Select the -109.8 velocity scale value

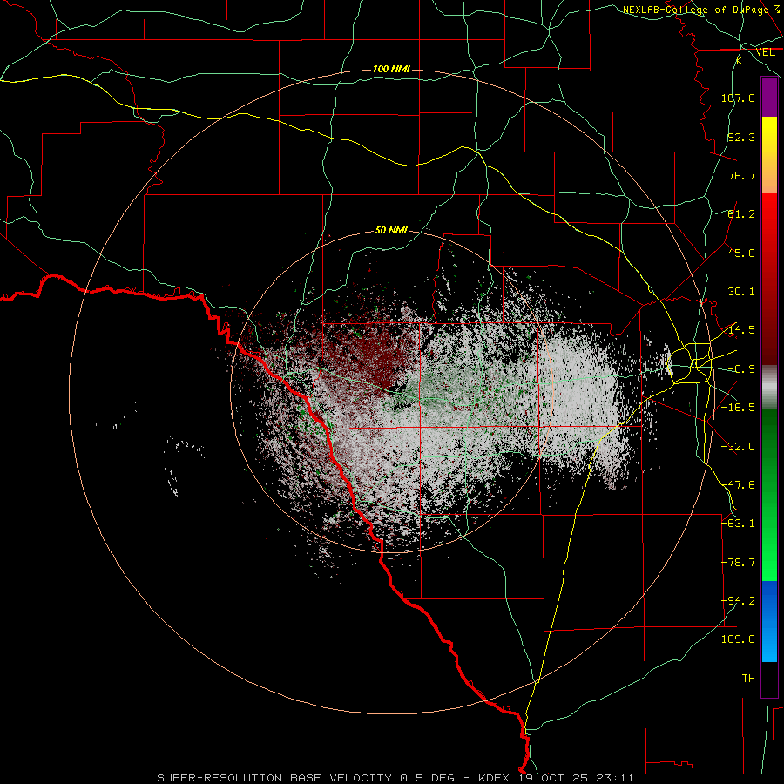[735, 639]
